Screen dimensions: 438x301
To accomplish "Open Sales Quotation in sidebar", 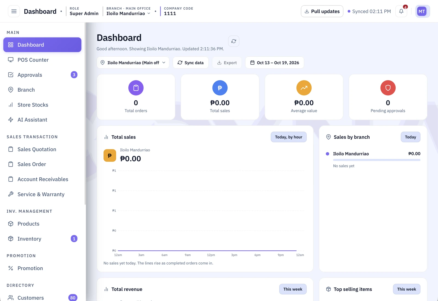I will click(x=42, y=149).
